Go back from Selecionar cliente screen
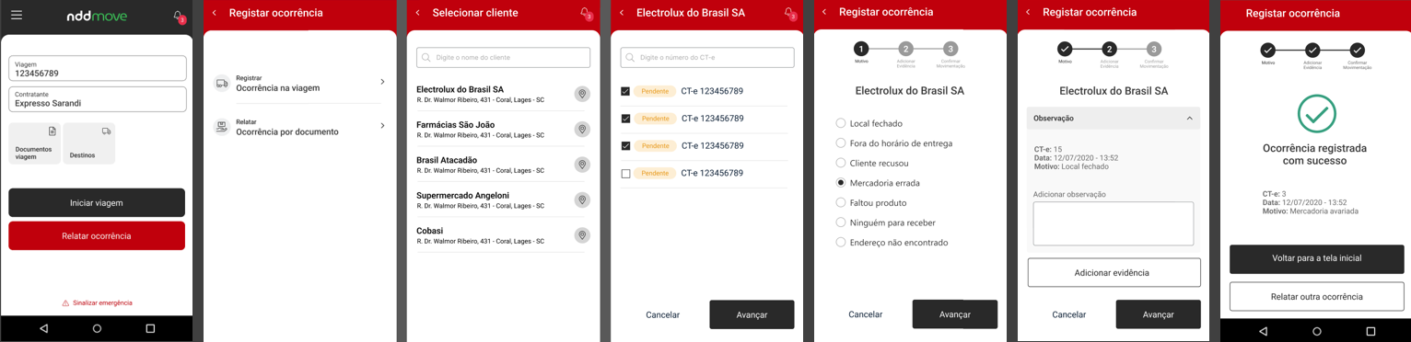Image resolution: width=1411 pixels, height=342 pixels. pyautogui.click(x=417, y=13)
